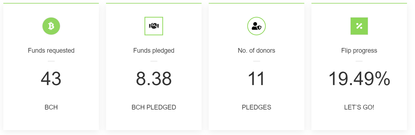The width and height of the screenshot is (415, 135).
Task: Click the divider under Flip progress
Action: point(359,61)
